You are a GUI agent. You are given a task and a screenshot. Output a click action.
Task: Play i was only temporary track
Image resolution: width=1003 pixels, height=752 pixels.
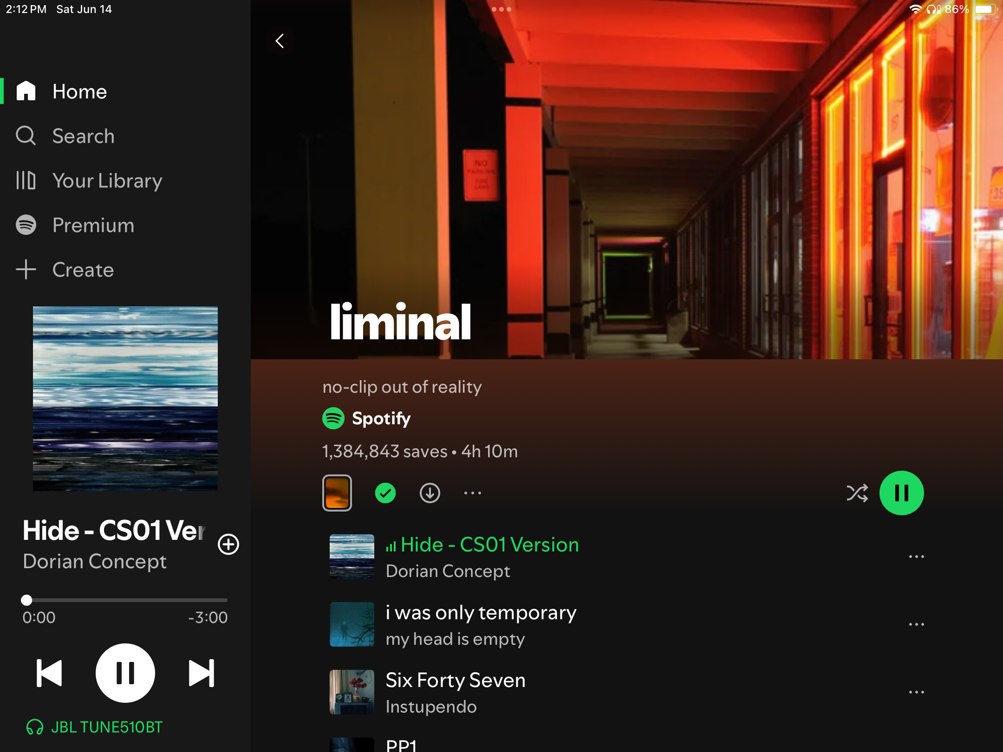[627, 624]
